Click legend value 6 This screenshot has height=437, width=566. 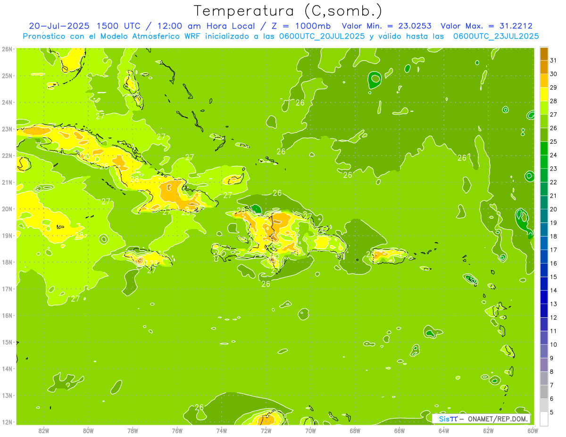[551, 399]
